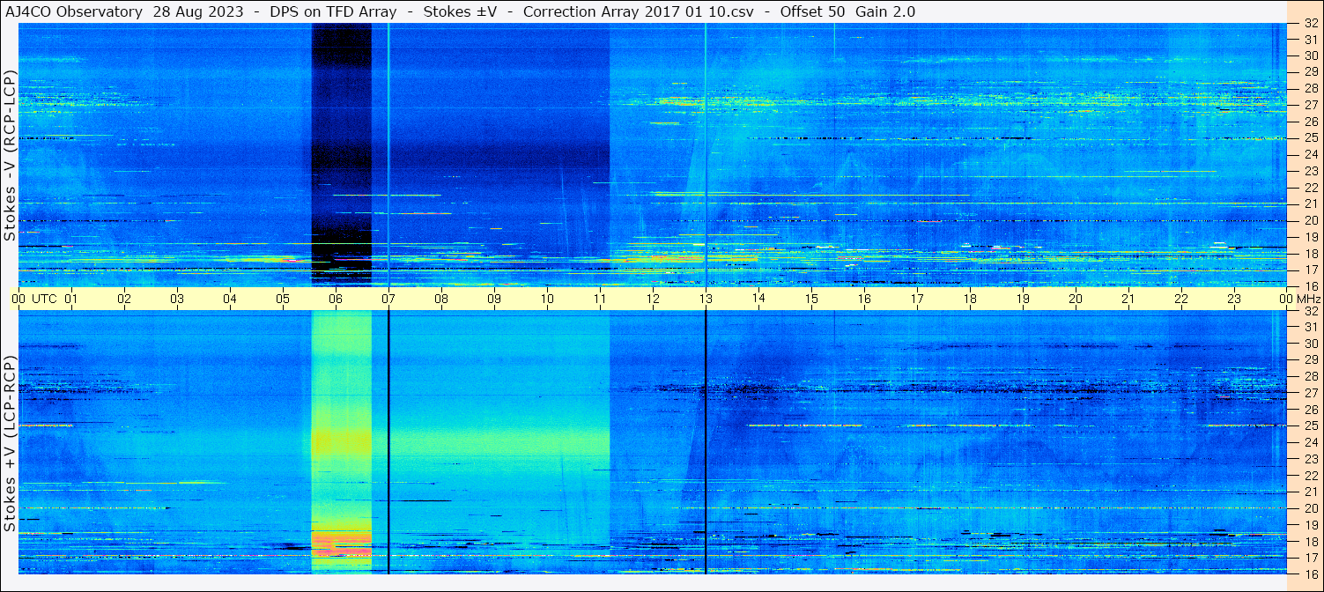Click the 26 MHz label of Stokes +V panel
1324x592 pixels.
(1310, 410)
